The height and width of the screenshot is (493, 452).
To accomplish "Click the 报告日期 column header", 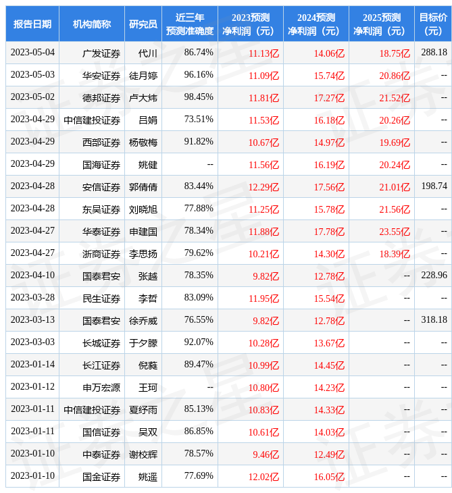I will coord(32,24).
